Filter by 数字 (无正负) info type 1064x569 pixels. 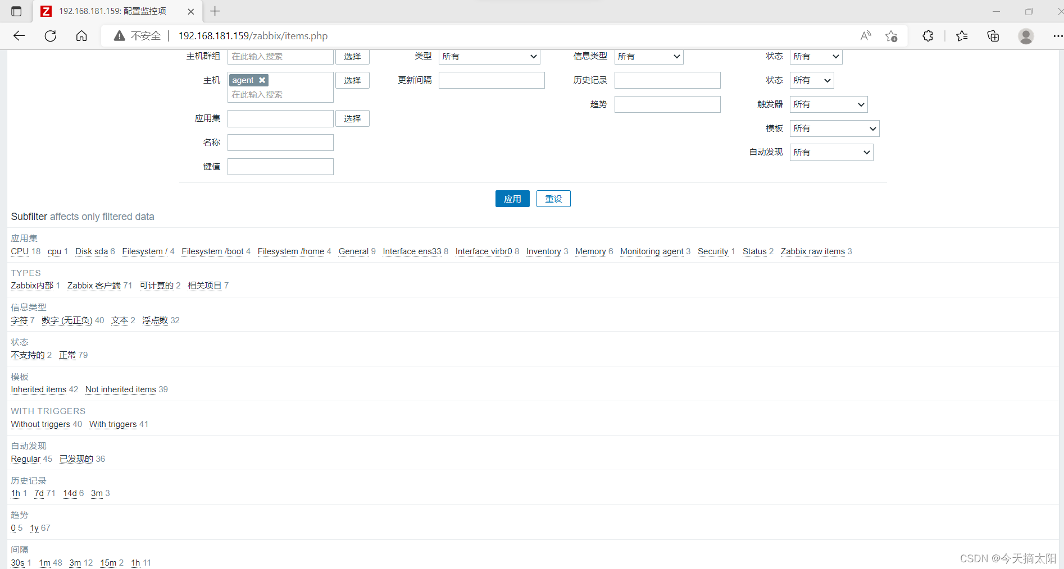[67, 320]
